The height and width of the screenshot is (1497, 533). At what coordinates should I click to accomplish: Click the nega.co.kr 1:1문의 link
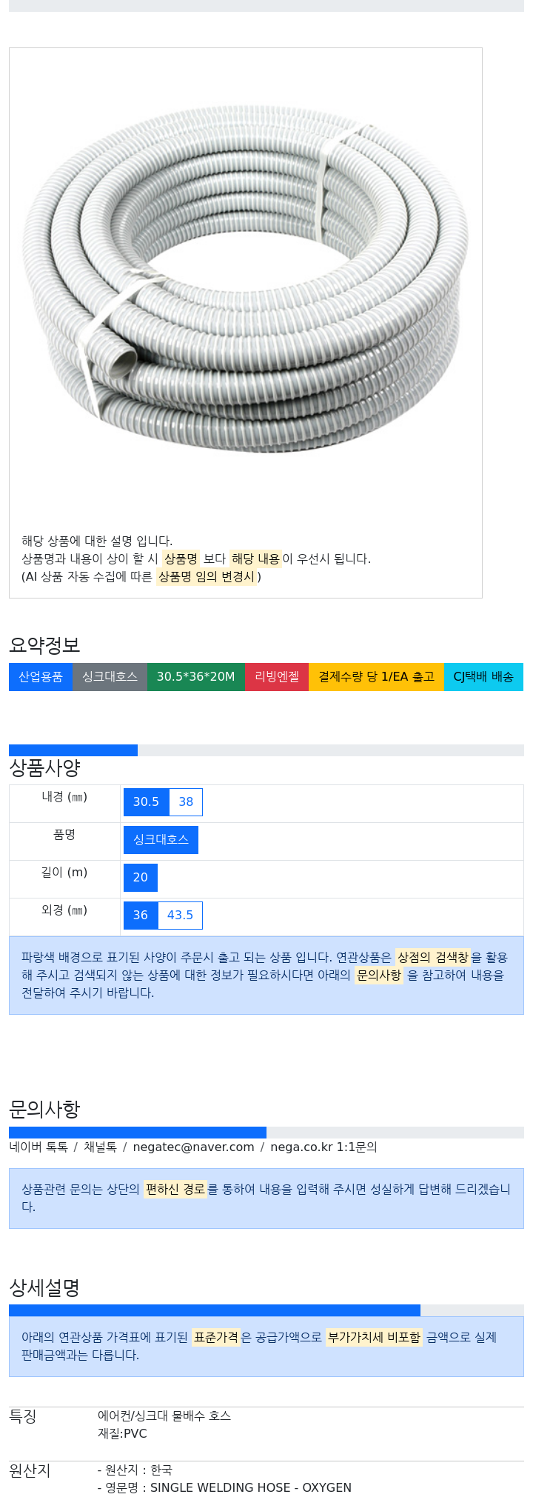point(324,1147)
